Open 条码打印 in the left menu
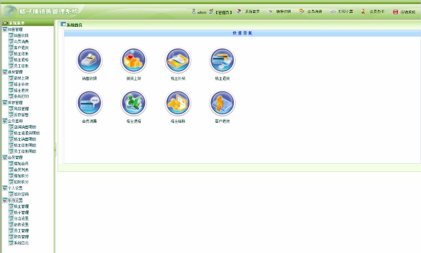The image size is (421, 253). tap(21, 97)
